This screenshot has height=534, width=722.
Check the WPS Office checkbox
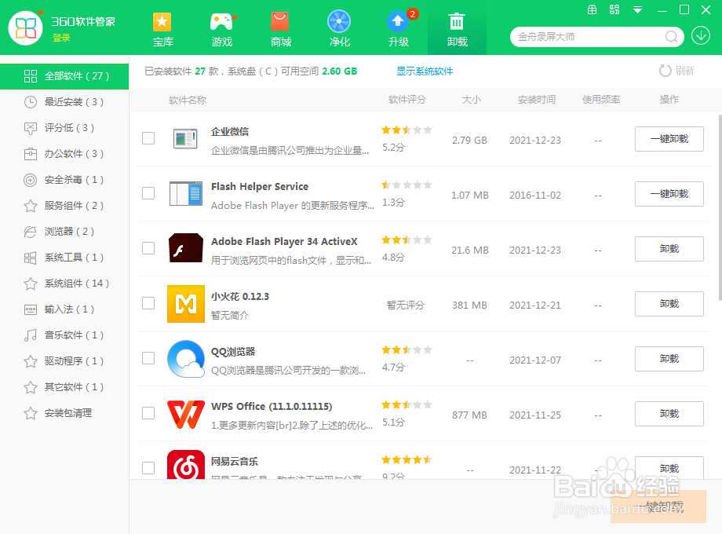pyautogui.click(x=148, y=413)
